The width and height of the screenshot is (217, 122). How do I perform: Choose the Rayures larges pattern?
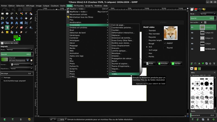pos(147,40)
